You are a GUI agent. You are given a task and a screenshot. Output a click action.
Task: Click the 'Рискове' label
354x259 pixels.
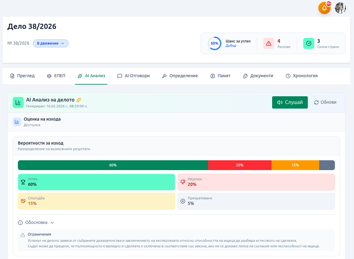tap(284, 47)
